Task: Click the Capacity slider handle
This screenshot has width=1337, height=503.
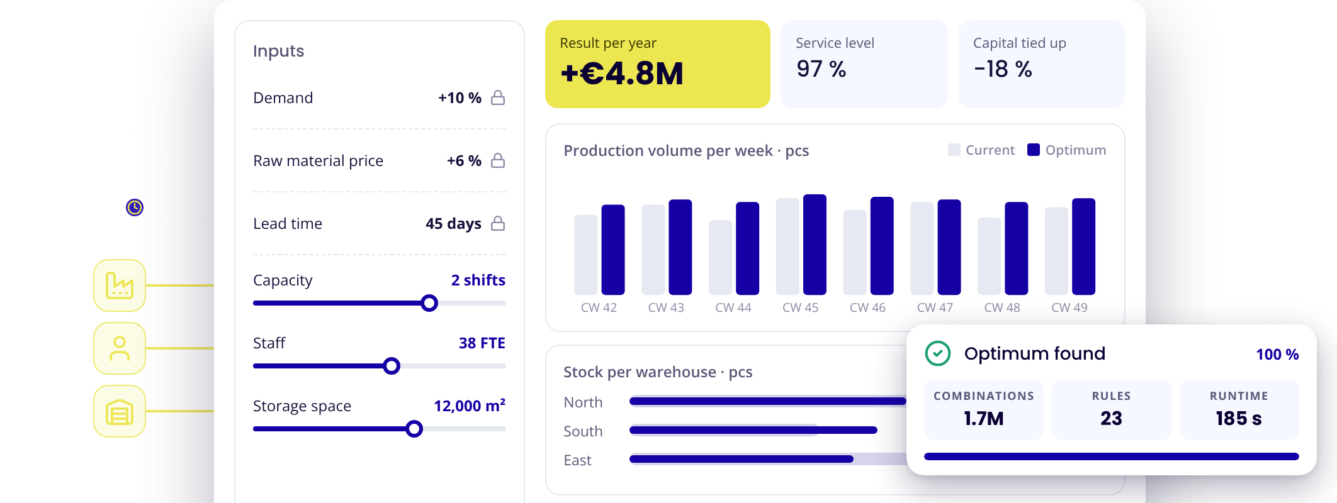Action: point(429,303)
